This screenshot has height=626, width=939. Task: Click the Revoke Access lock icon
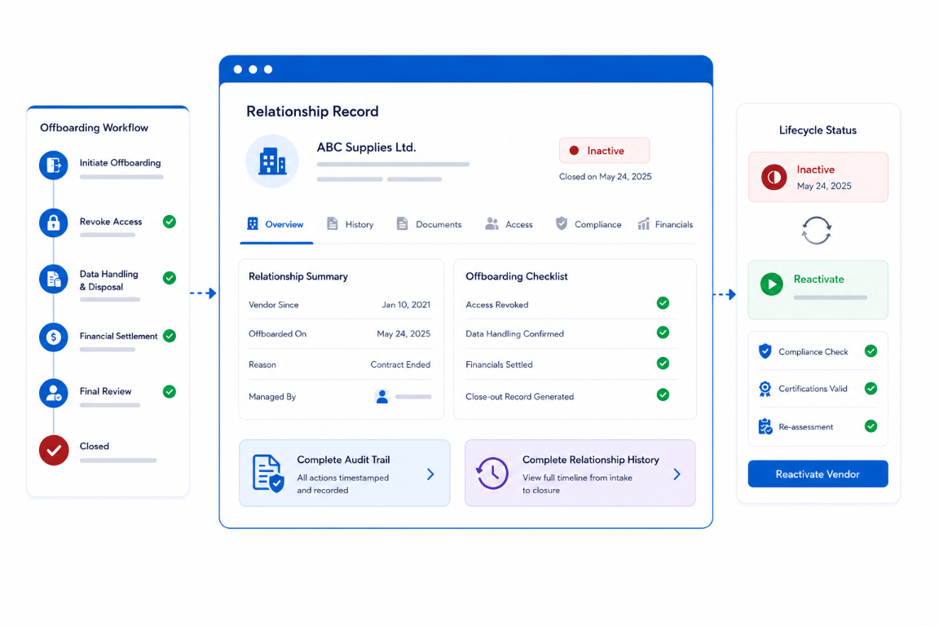(53, 223)
